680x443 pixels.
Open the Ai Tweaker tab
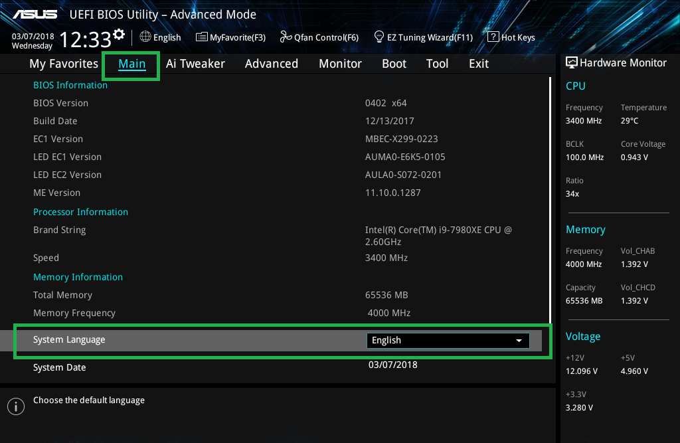(x=195, y=64)
